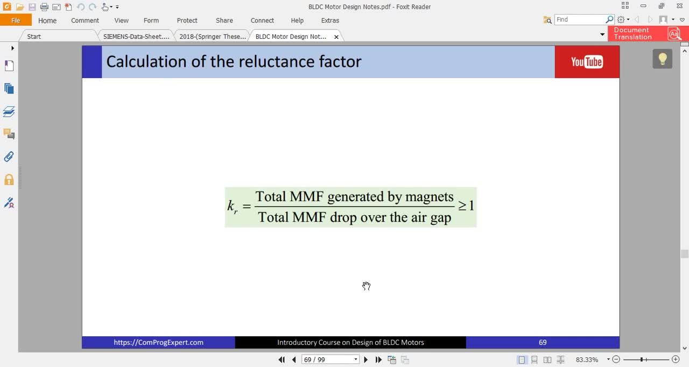
Task: Click the hand touch mode icon
Action: [105, 7]
